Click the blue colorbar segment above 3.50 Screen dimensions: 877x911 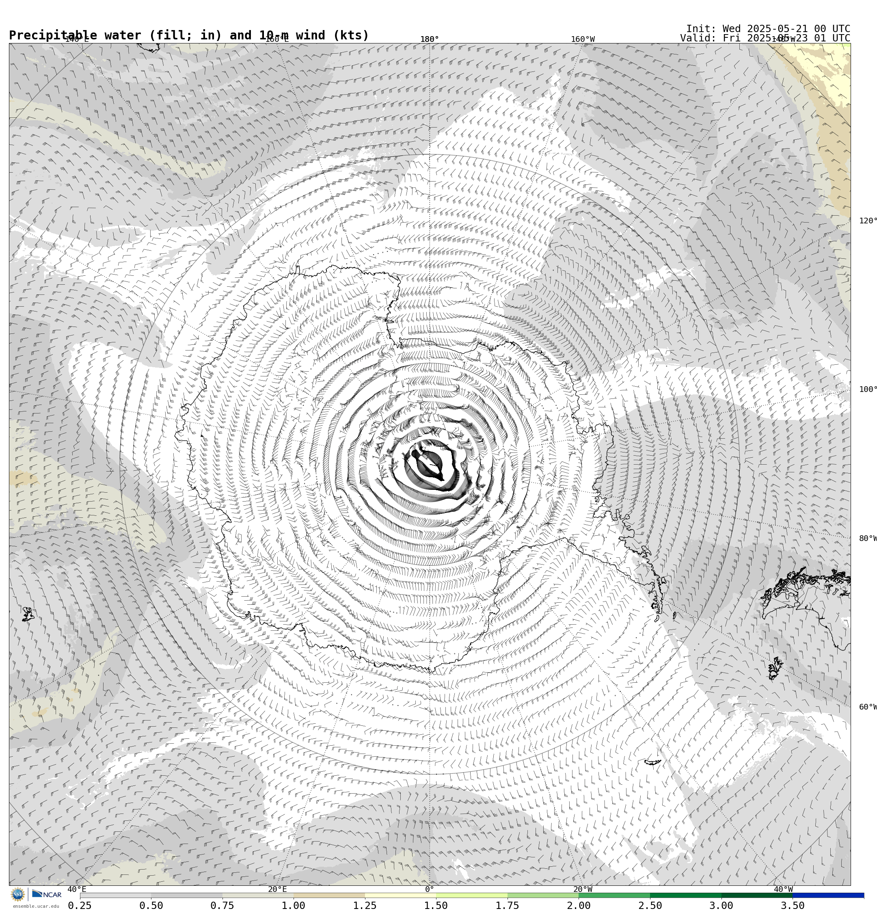(x=829, y=895)
